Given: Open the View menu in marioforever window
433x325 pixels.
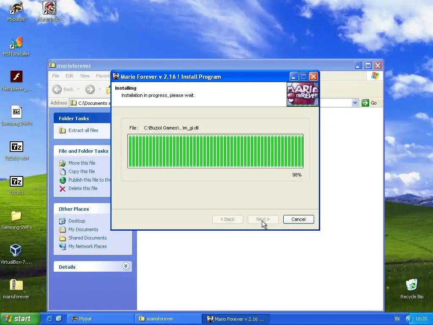Looking at the screenshot, I should pos(85,76).
